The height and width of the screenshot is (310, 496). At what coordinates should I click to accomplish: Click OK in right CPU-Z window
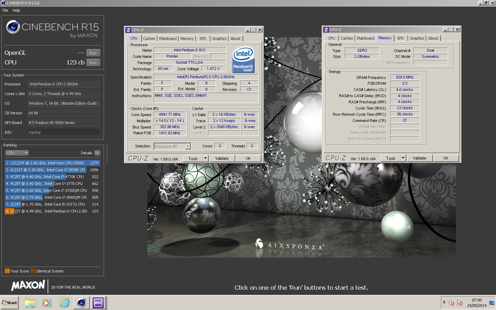(x=446, y=158)
